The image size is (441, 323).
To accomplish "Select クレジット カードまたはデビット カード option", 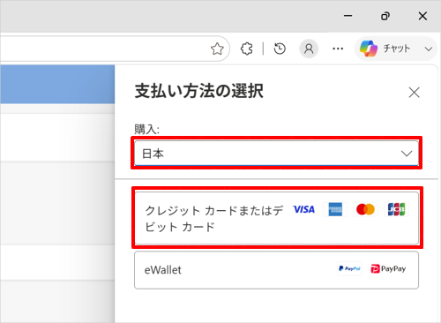I will (x=276, y=218).
